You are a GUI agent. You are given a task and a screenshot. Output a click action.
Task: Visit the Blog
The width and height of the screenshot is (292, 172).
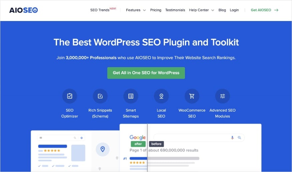[x=222, y=10]
